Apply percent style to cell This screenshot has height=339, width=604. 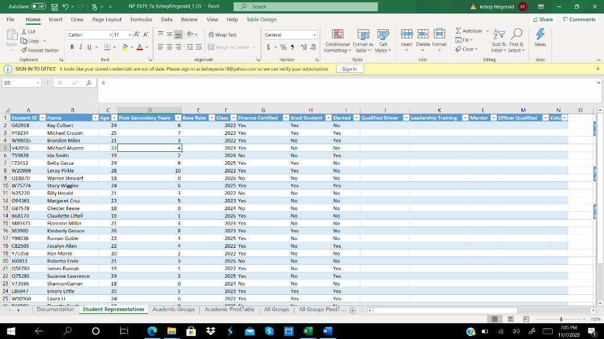283,47
